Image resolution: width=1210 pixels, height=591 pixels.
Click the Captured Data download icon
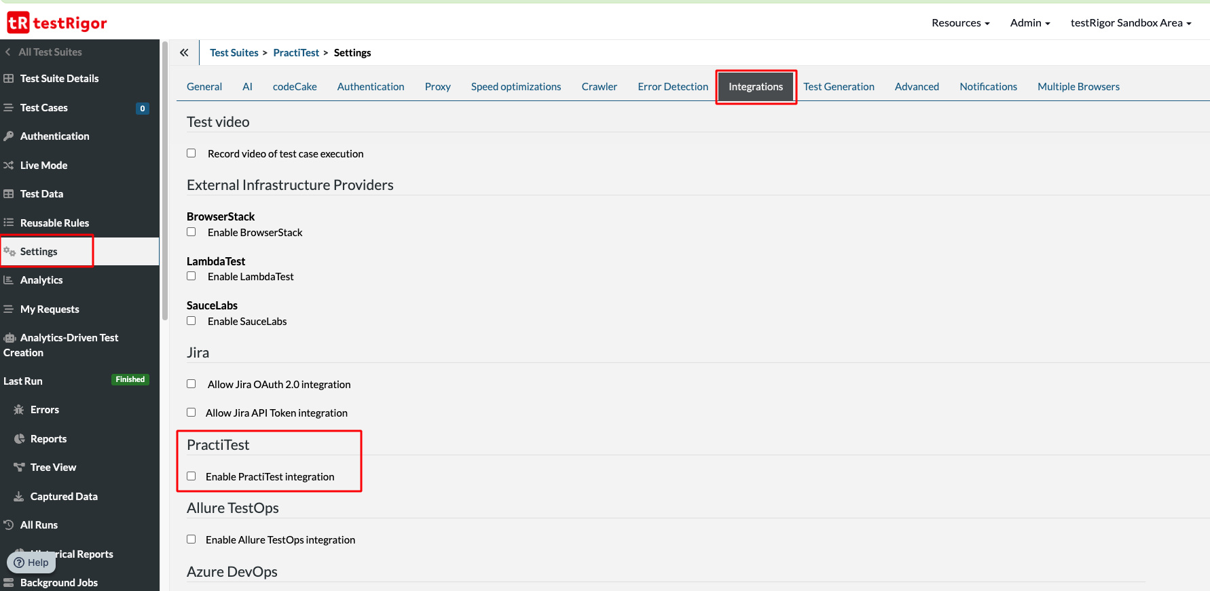19,497
